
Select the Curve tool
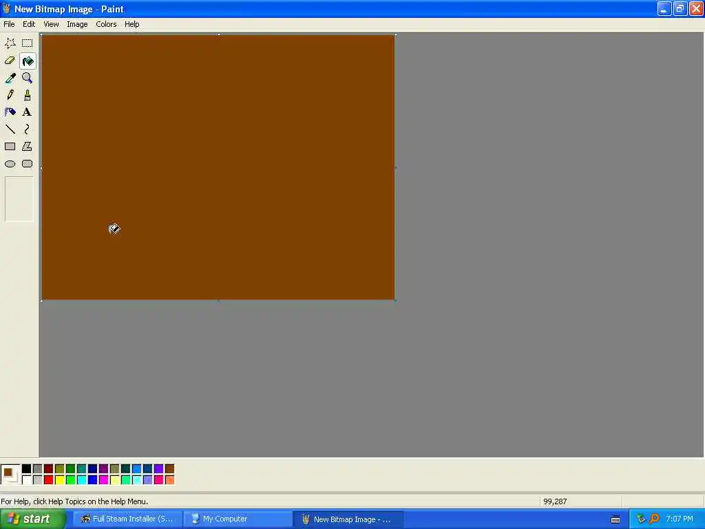[27, 129]
